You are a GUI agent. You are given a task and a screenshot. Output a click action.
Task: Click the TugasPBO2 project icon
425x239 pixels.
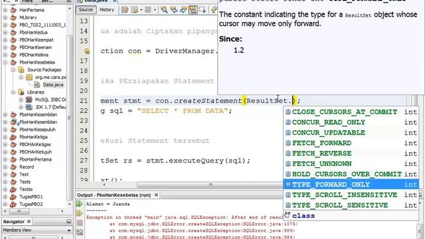13,204
